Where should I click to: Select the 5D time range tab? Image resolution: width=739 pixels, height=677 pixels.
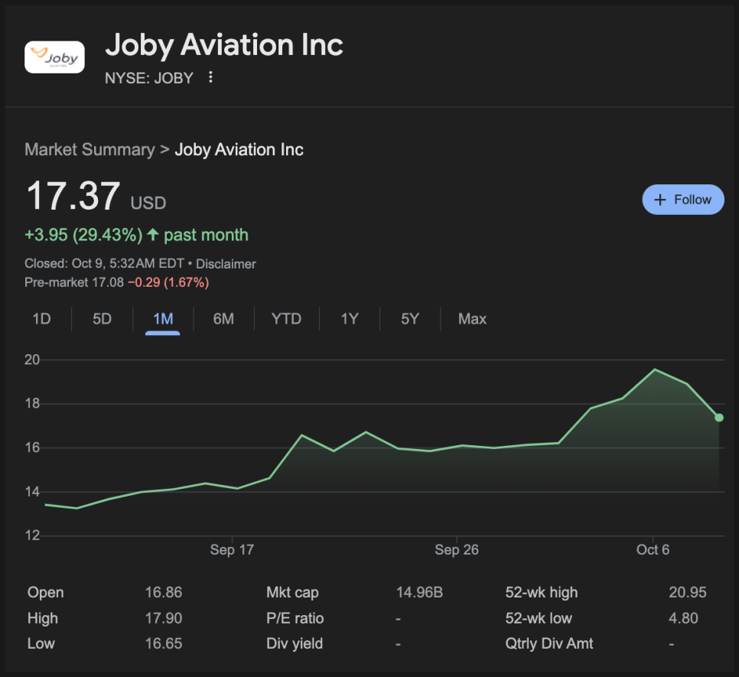(x=102, y=319)
